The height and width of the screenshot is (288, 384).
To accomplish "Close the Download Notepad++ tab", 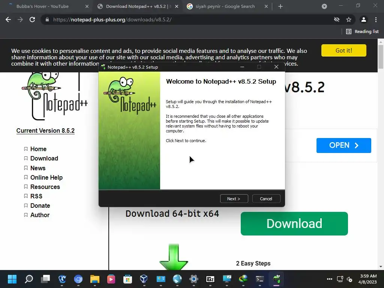I will click(x=177, y=6).
